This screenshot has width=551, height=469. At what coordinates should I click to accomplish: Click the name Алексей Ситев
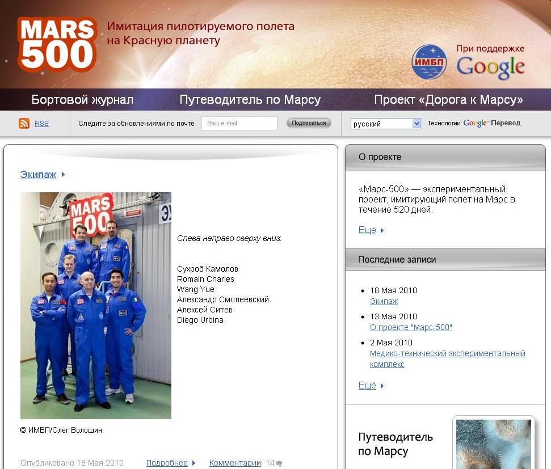click(x=204, y=310)
